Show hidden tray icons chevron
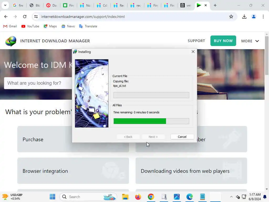 coord(231,197)
